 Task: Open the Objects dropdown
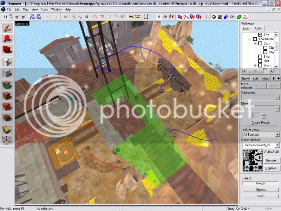point(277,109)
